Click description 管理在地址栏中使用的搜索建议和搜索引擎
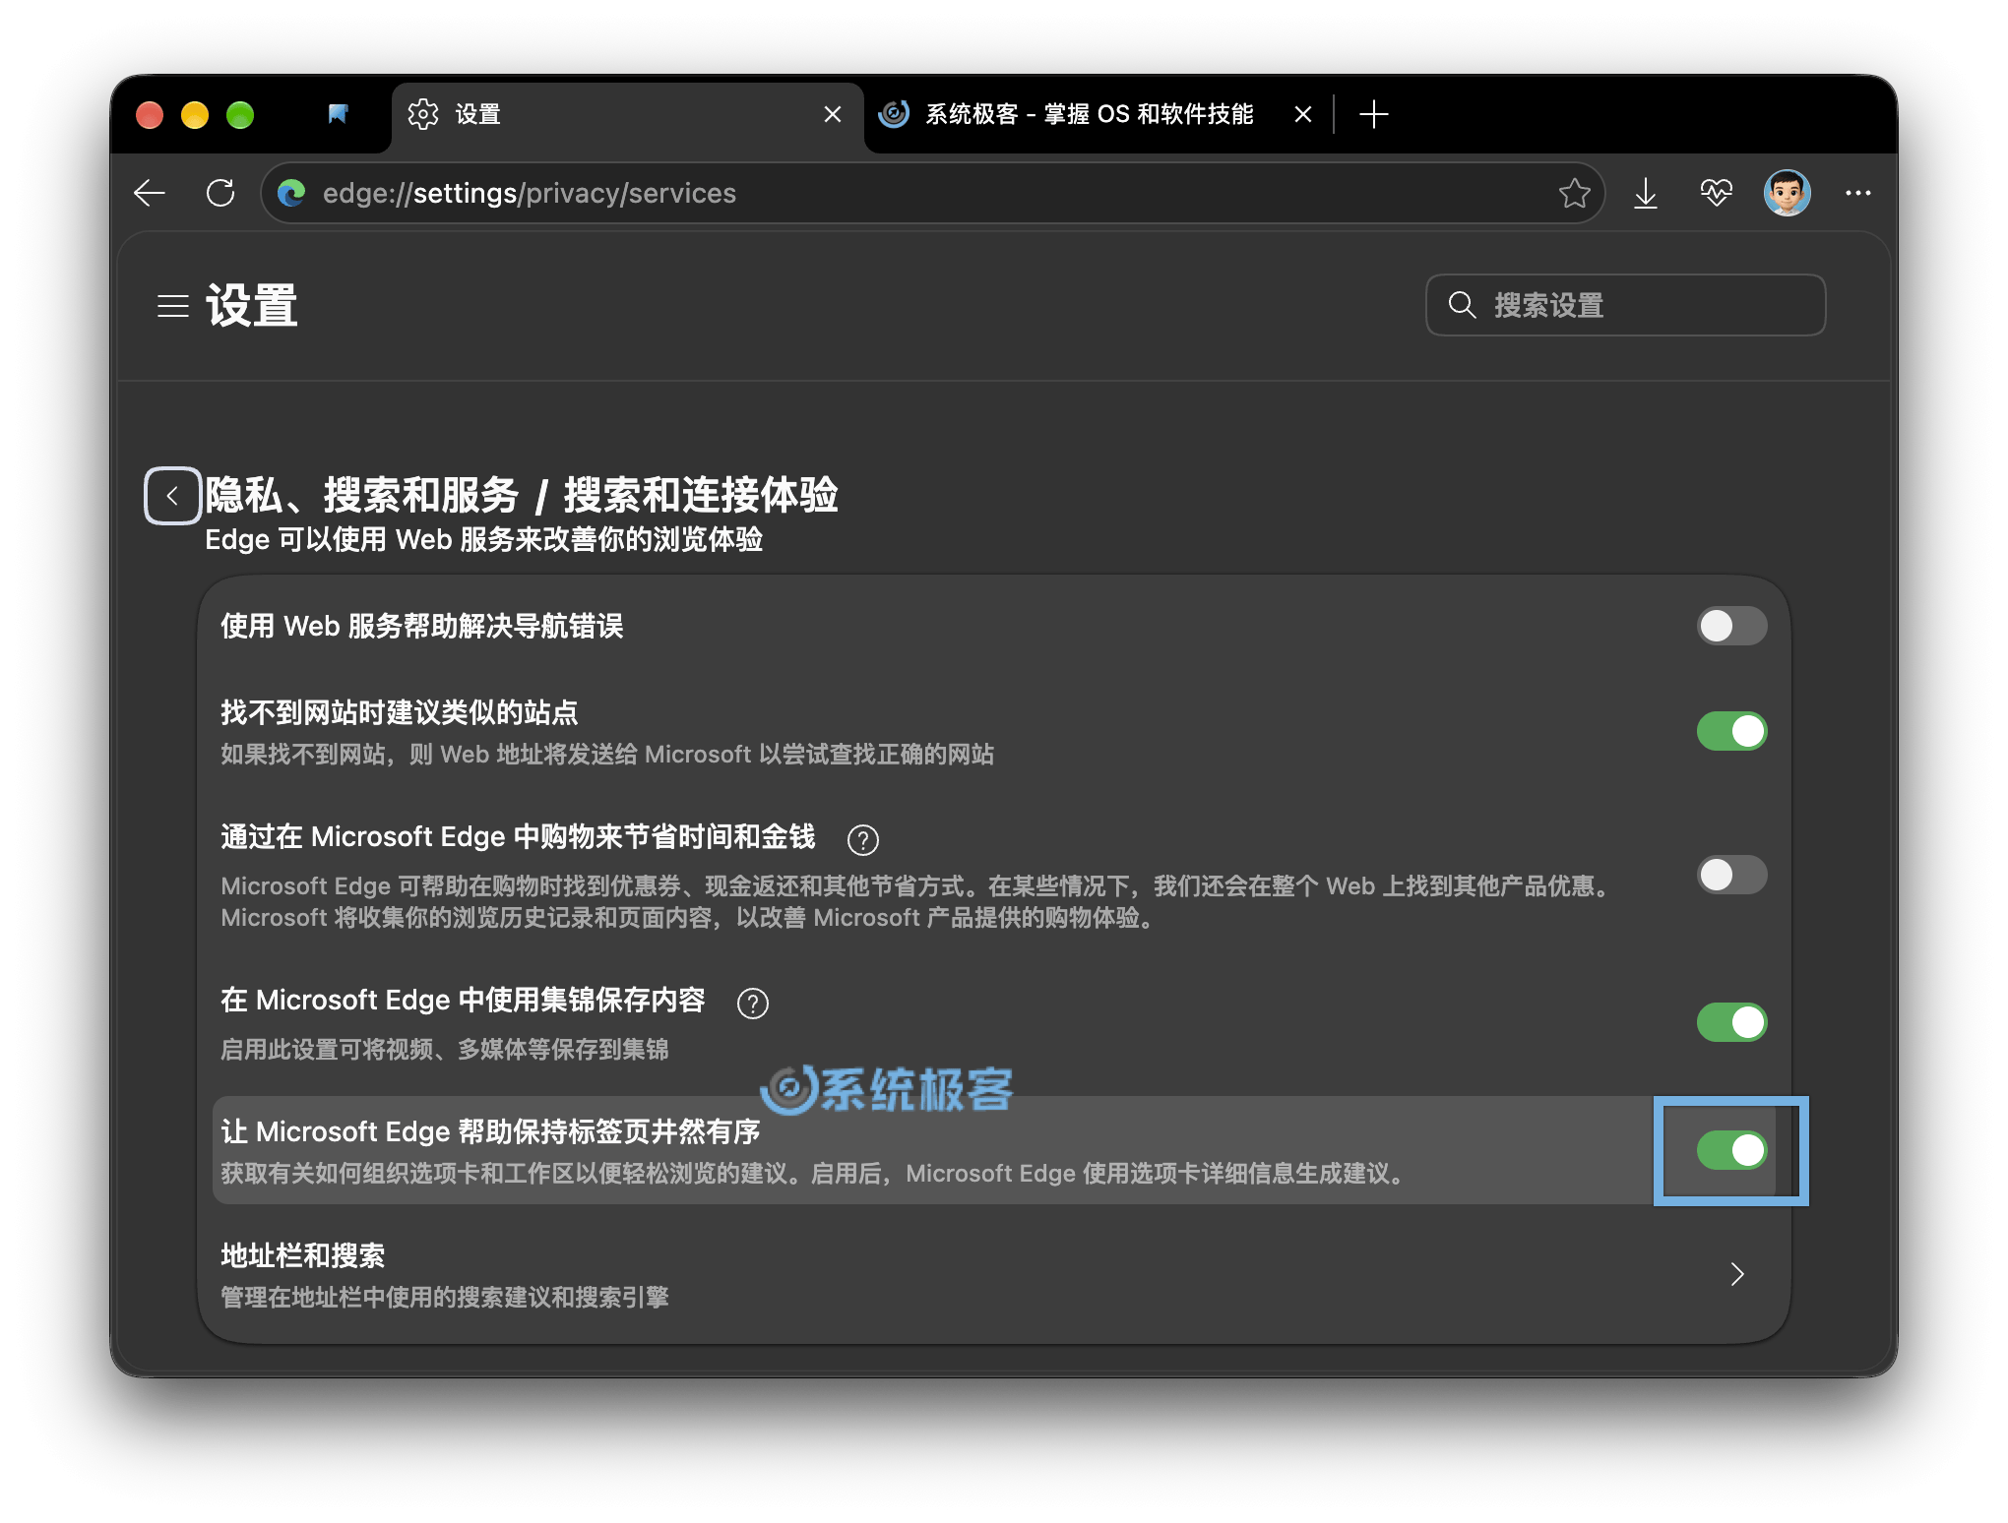The height and width of the screenshot is (1523, 2008). click(444, 1297)
